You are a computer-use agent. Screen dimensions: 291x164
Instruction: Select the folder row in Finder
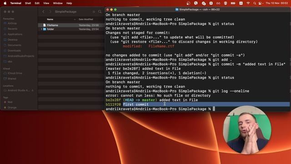point(71,29)
